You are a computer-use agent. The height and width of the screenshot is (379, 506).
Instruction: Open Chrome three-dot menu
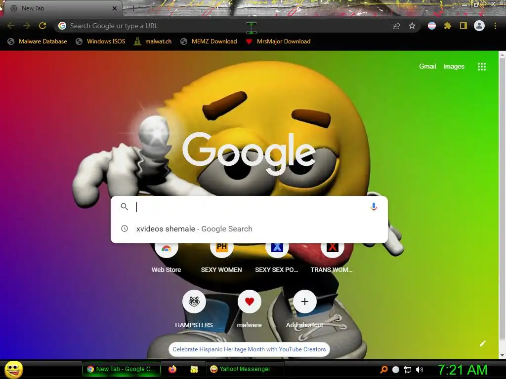(x=495, y=26)
